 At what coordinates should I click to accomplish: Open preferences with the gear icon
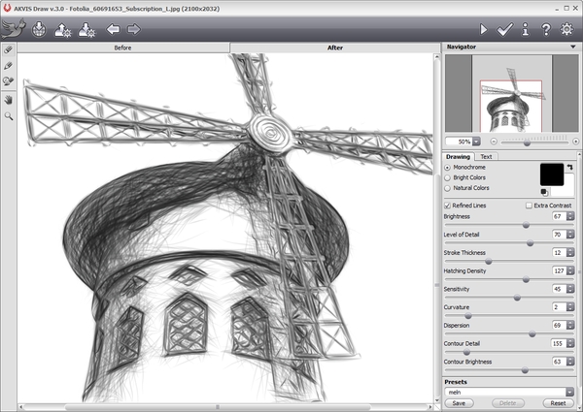(x=567, y=29)
